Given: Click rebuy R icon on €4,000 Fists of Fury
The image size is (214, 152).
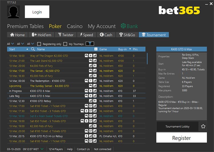Looking at the screenshot, I should (95, 66).
